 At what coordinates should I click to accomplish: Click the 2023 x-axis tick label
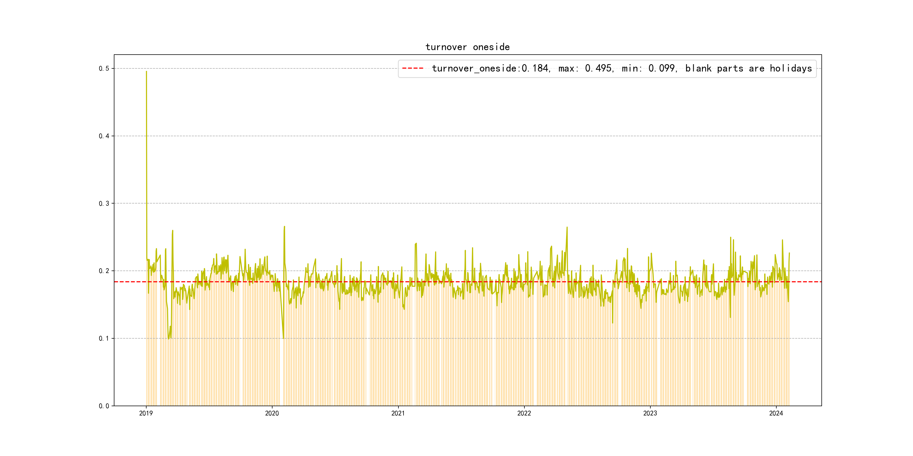(650, 413)
